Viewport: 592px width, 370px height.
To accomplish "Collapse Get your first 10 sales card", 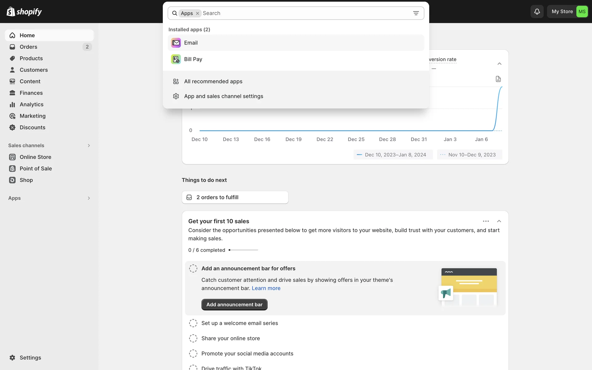I will click(x=499, y=221).
